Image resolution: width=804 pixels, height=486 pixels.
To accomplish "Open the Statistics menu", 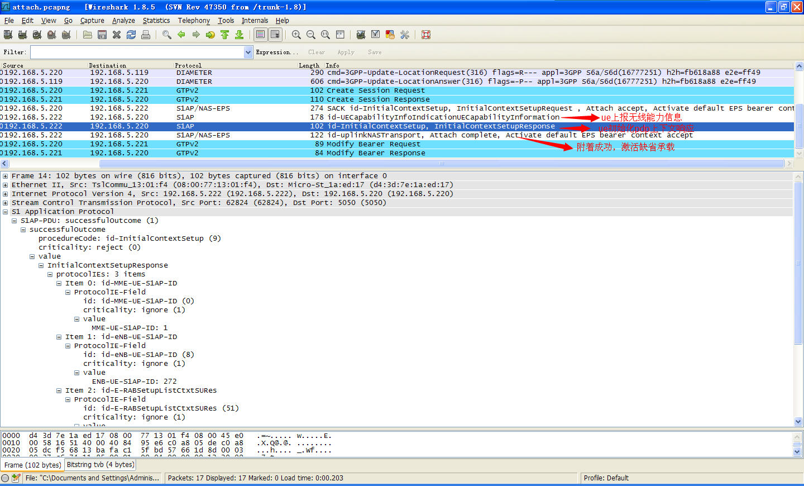I will [156, 21].
